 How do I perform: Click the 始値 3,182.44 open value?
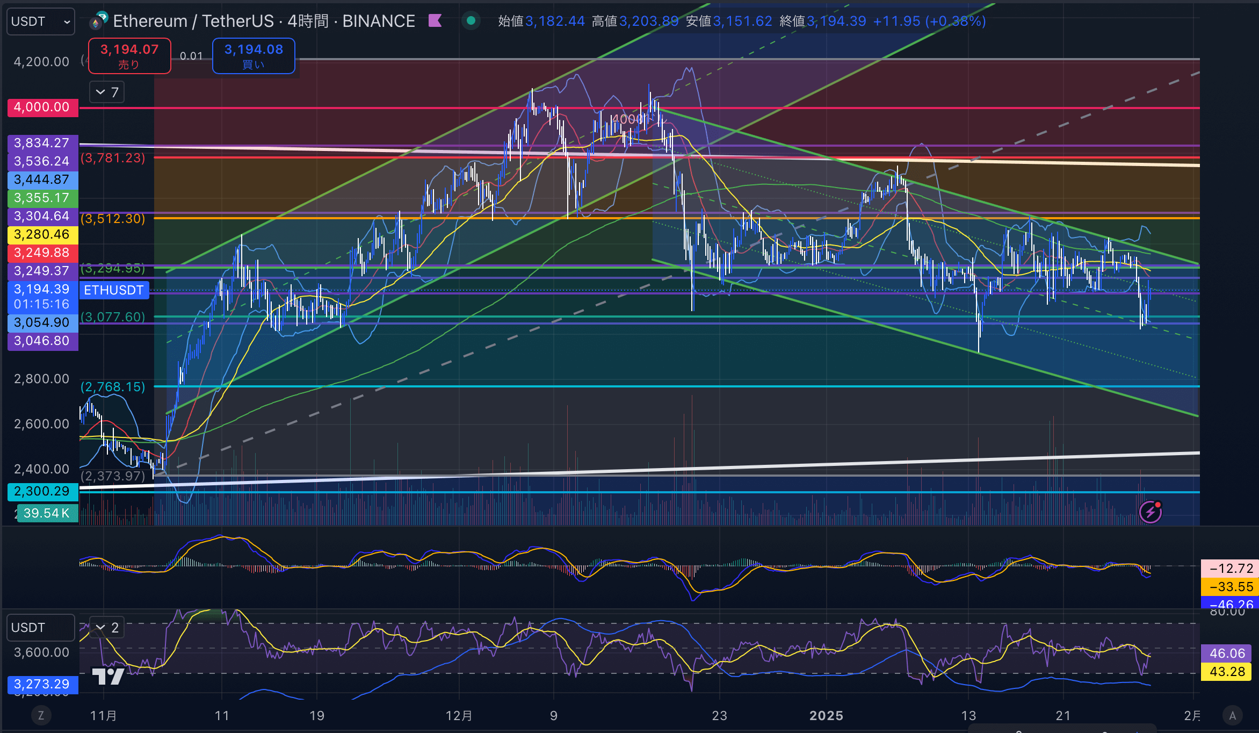541,21
